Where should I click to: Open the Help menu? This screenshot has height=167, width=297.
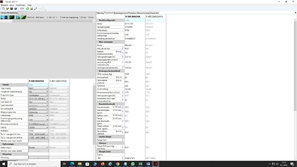[29, 5]
